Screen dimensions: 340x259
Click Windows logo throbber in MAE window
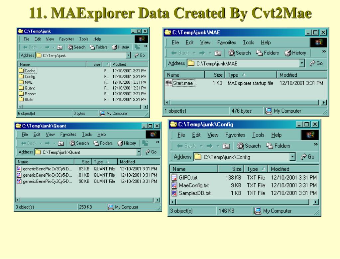coord(318,43)
